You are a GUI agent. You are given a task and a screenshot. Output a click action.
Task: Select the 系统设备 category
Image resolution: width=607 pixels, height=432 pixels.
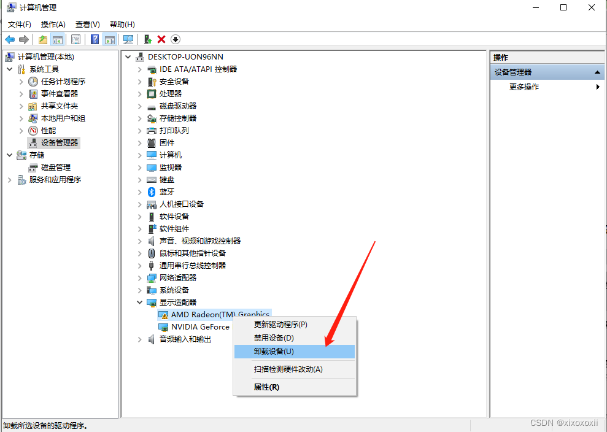pos(174,290)
